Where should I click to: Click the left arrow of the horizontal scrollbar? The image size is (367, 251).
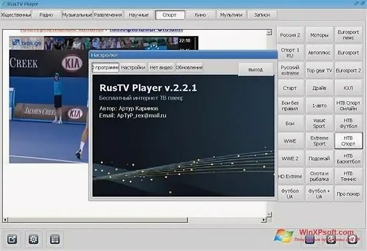(x=5, y=220)
